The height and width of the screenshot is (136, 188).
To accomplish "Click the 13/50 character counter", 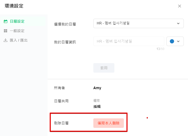I will (x=160, y=49).
